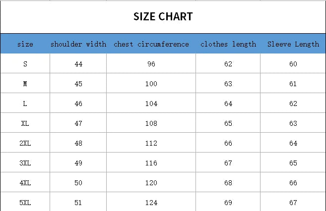Click the S size row label

pyautogui.click(x=25, y=64)
